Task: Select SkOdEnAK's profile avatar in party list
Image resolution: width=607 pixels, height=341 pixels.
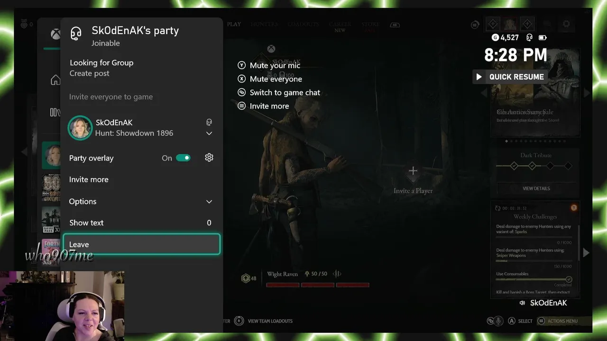Action: (x=80, y=128)
